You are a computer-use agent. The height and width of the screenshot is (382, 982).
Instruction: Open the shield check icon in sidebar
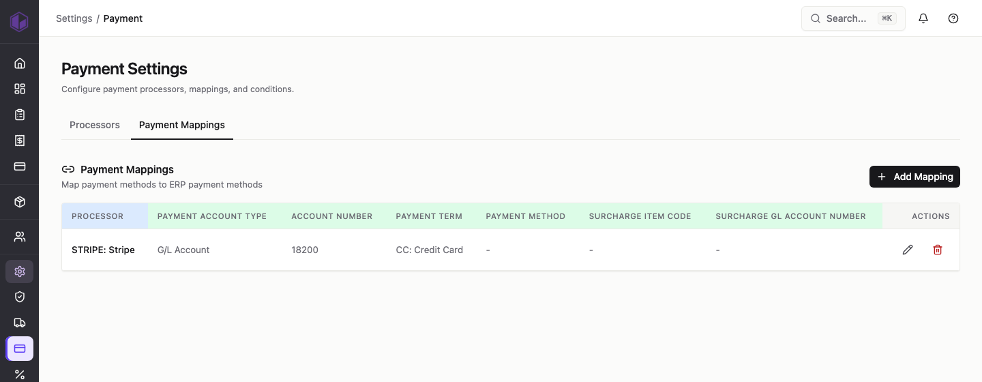pyautogui.click(x=20, y=297)
